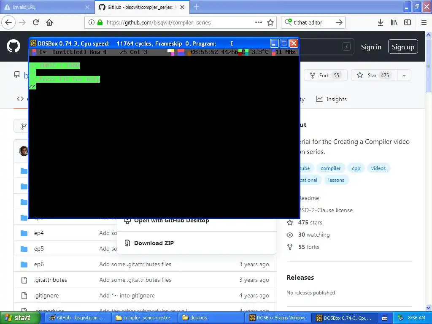Switch to the Invalid URL tab

(47, 7)
